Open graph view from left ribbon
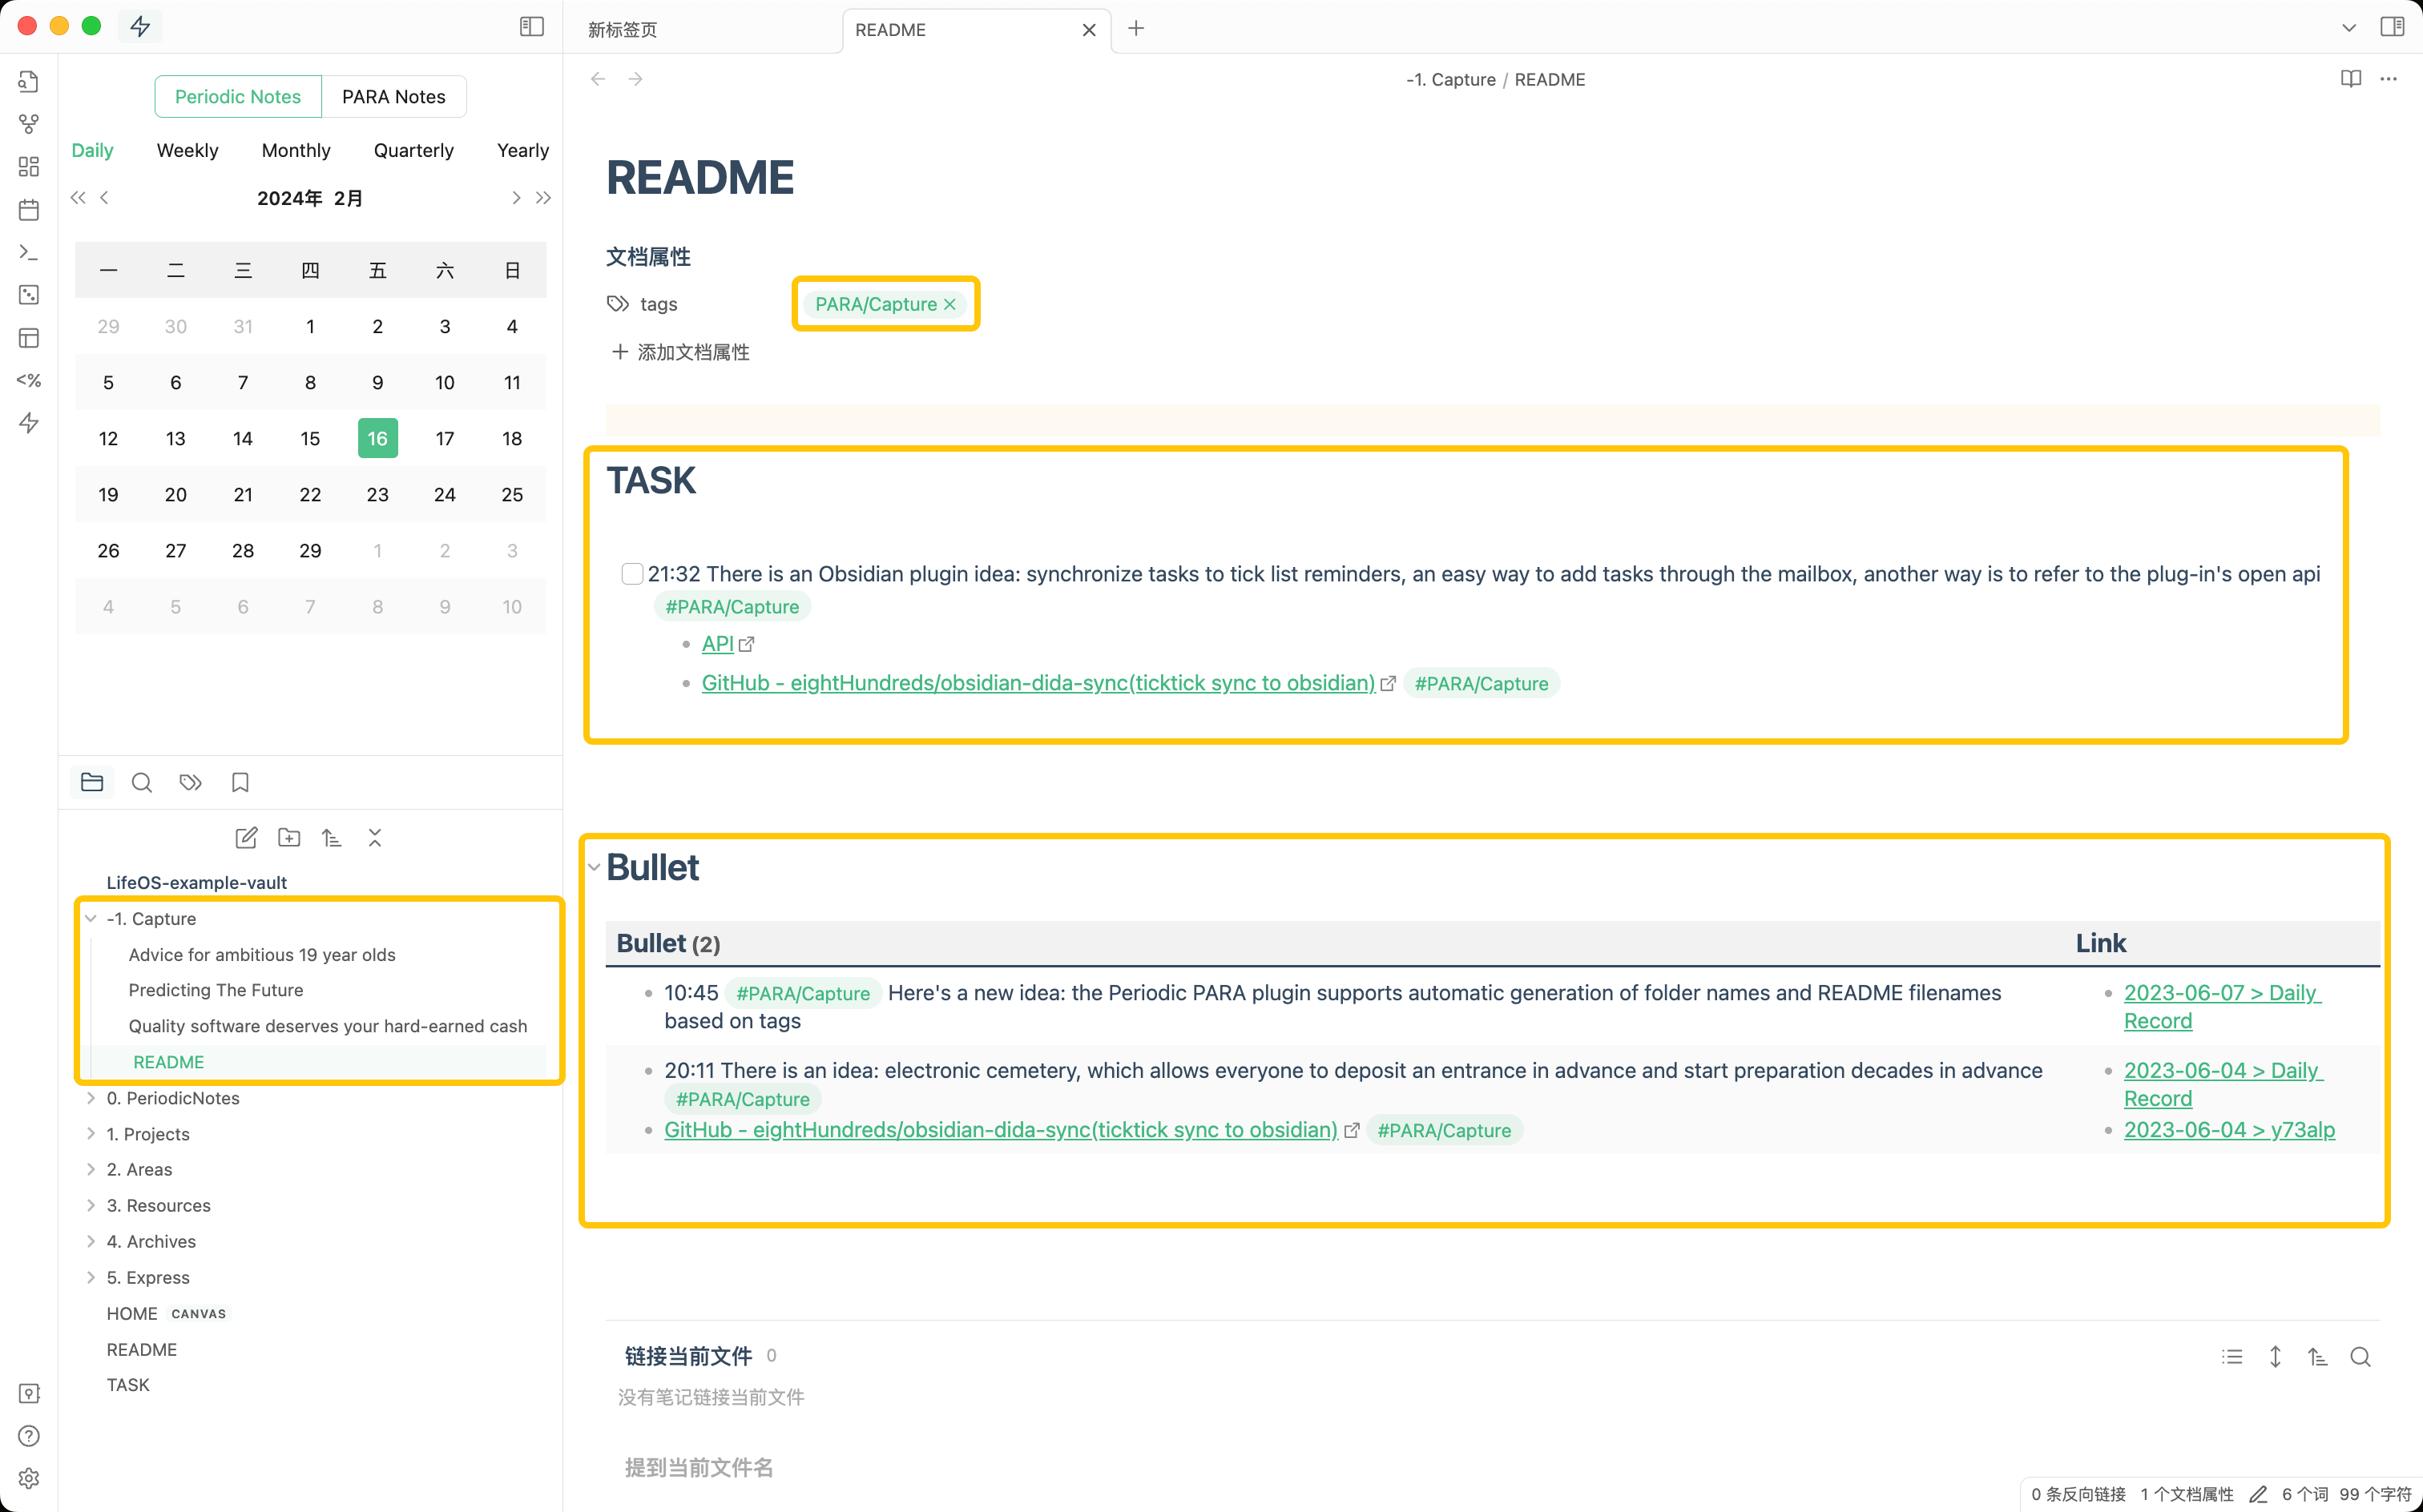The image size is (2423, 1512). click(x=29, y=124)
